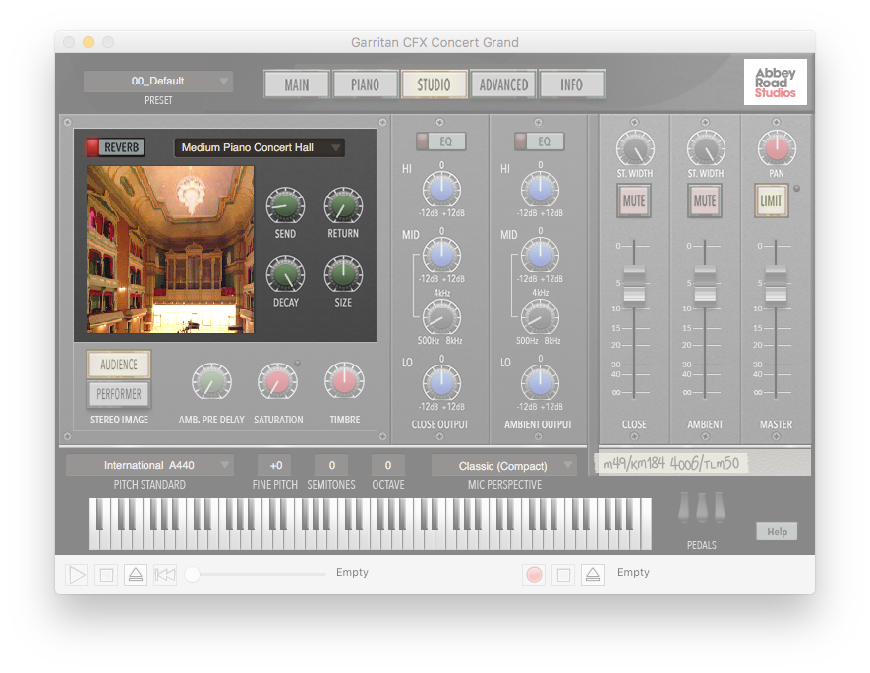Click the TIMBRE knob
Viewport: 870px width, 673px height.
(345, 381)
